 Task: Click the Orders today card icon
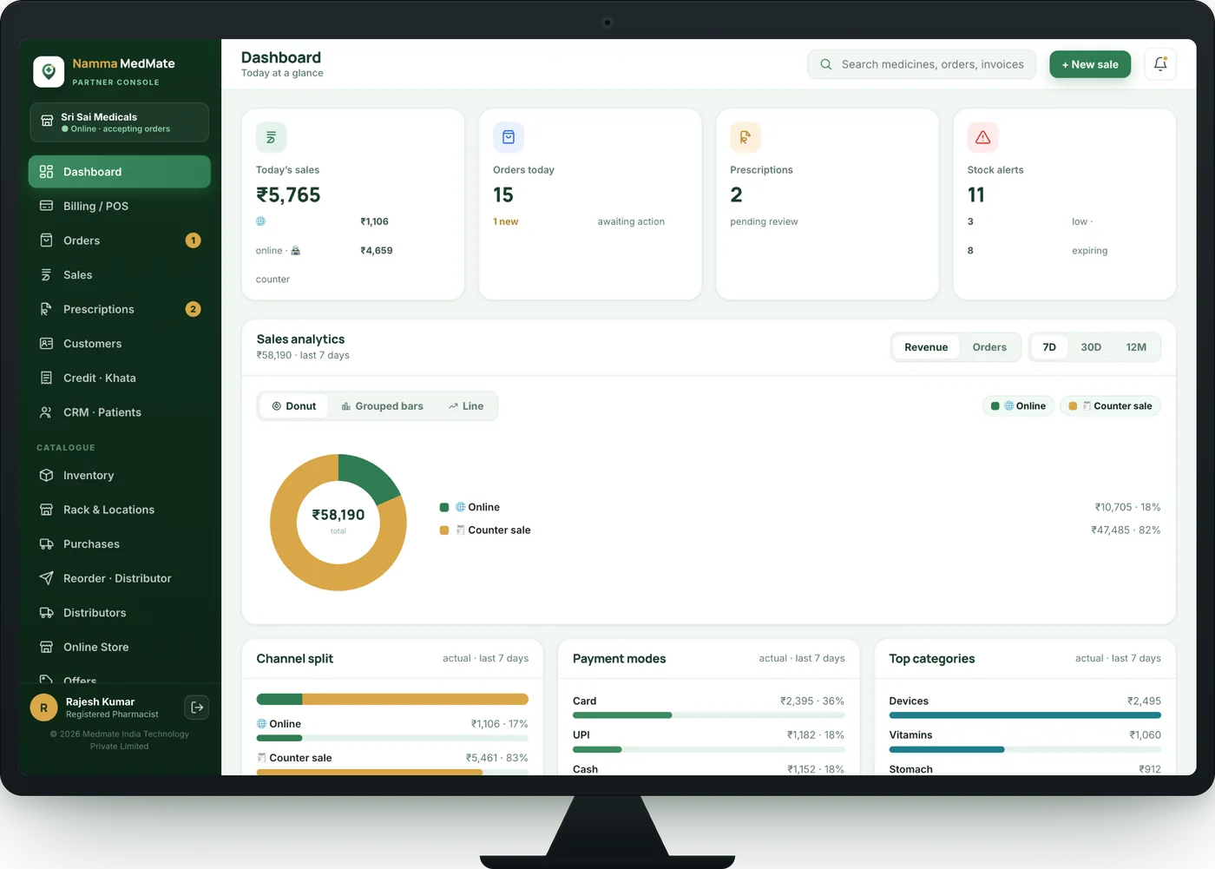[x=509, y=137]
